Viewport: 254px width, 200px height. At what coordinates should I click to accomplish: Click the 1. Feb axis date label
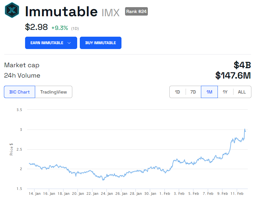pyautogui.click(x=164, y=194)
